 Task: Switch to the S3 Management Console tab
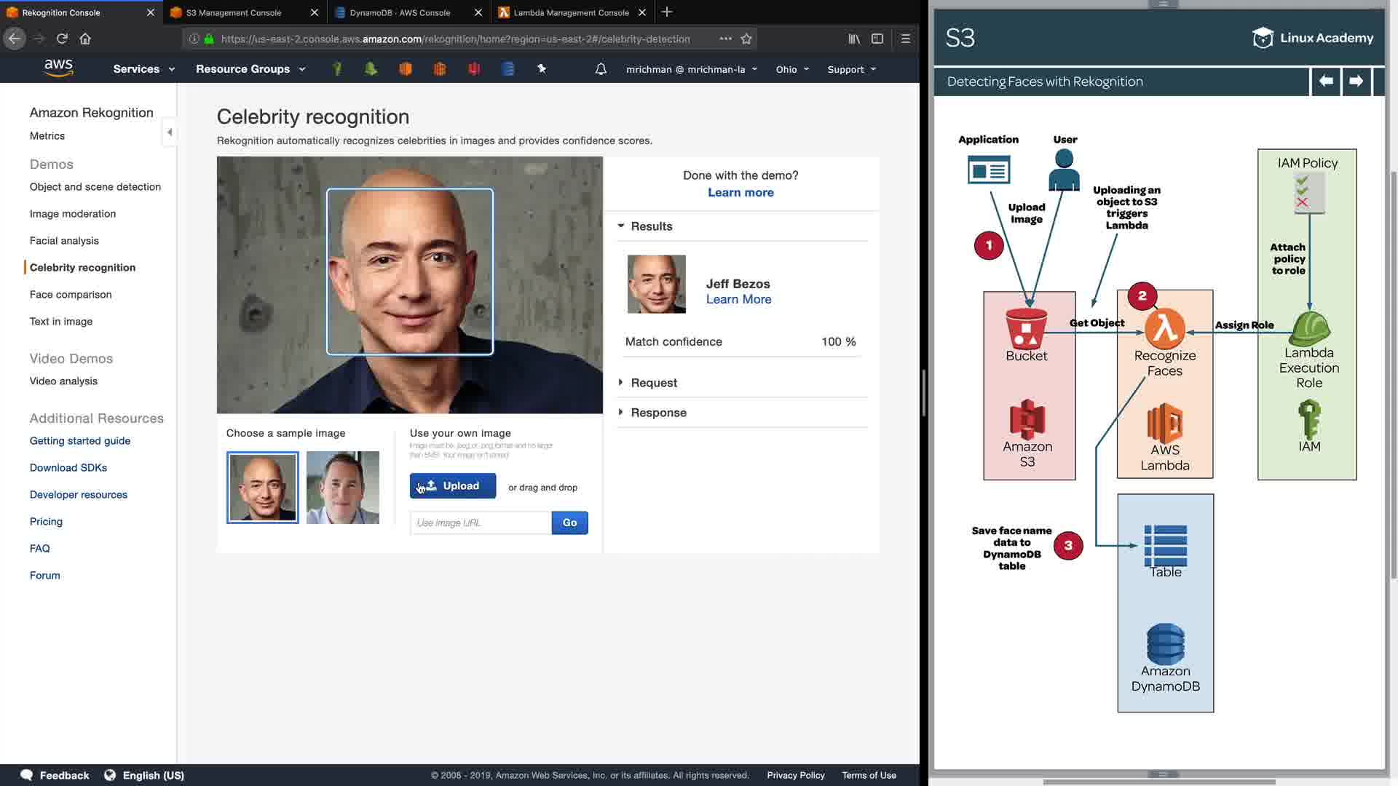point(234,12)
